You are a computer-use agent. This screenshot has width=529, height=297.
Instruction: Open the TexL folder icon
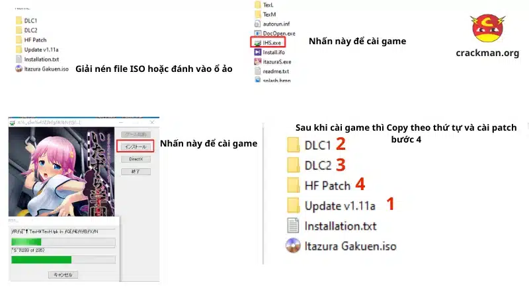(258, 5)
